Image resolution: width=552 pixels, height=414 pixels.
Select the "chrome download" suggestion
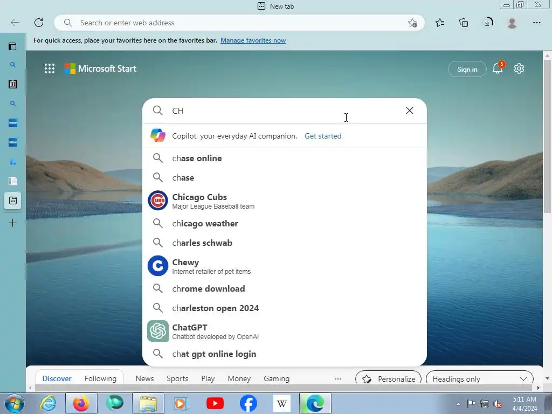click(285, 288)
